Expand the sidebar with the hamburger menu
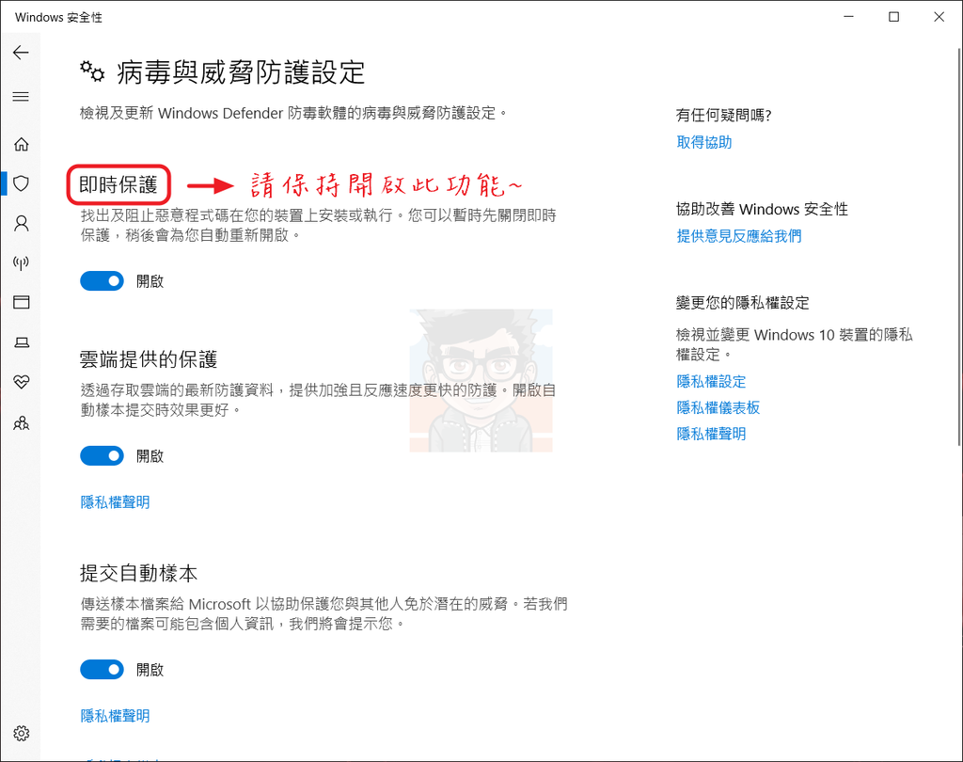 point(21,96)
